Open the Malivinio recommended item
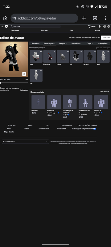Image resolution: width=111 pixels, height=247 pixels. point(38,102)
